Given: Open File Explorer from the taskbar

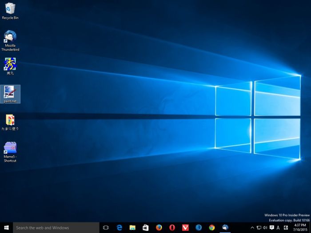Looking at the screenshot, I should pos(132,228).
